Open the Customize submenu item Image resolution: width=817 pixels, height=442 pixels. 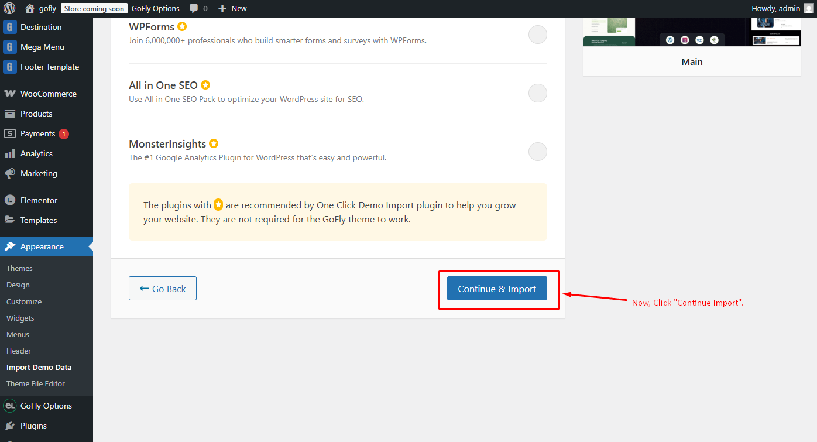[24, 301]
